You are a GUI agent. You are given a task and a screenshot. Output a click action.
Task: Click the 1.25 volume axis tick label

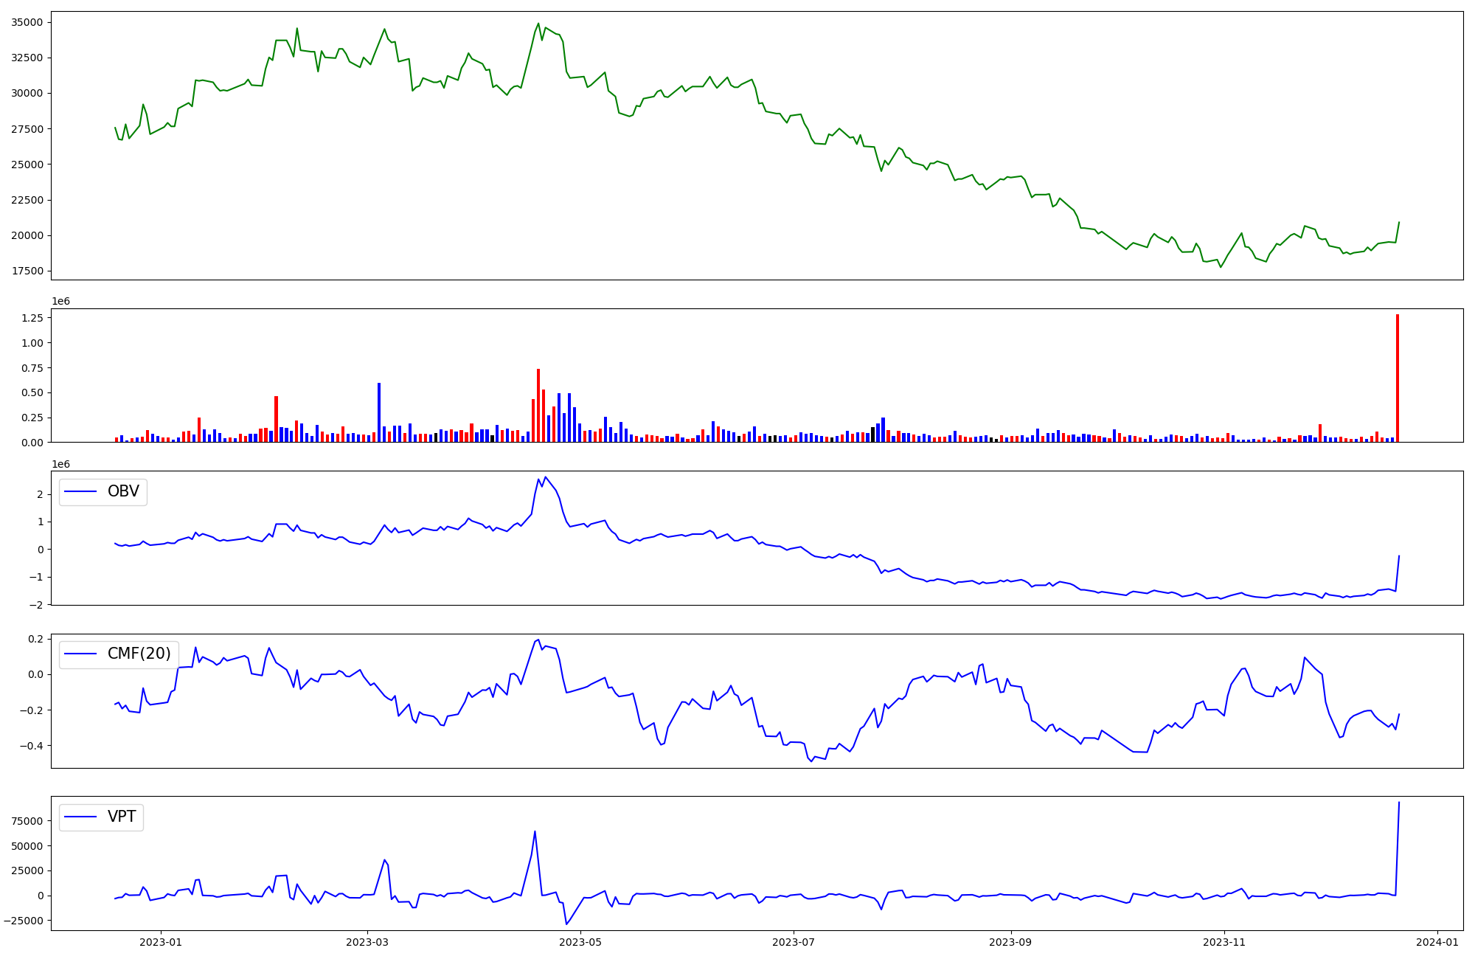click(32, 318)
